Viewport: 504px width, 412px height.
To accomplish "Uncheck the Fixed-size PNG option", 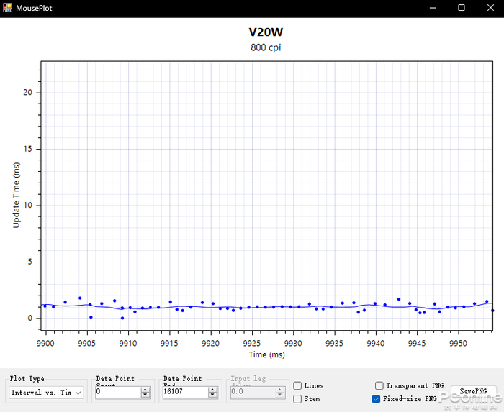I will (376, 399).
